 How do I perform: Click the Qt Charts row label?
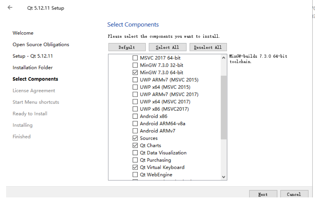coord(150,146)
